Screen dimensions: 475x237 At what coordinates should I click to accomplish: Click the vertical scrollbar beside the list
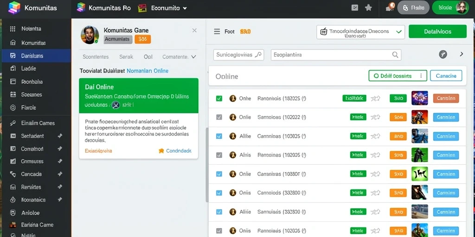[x=207, y=165]
